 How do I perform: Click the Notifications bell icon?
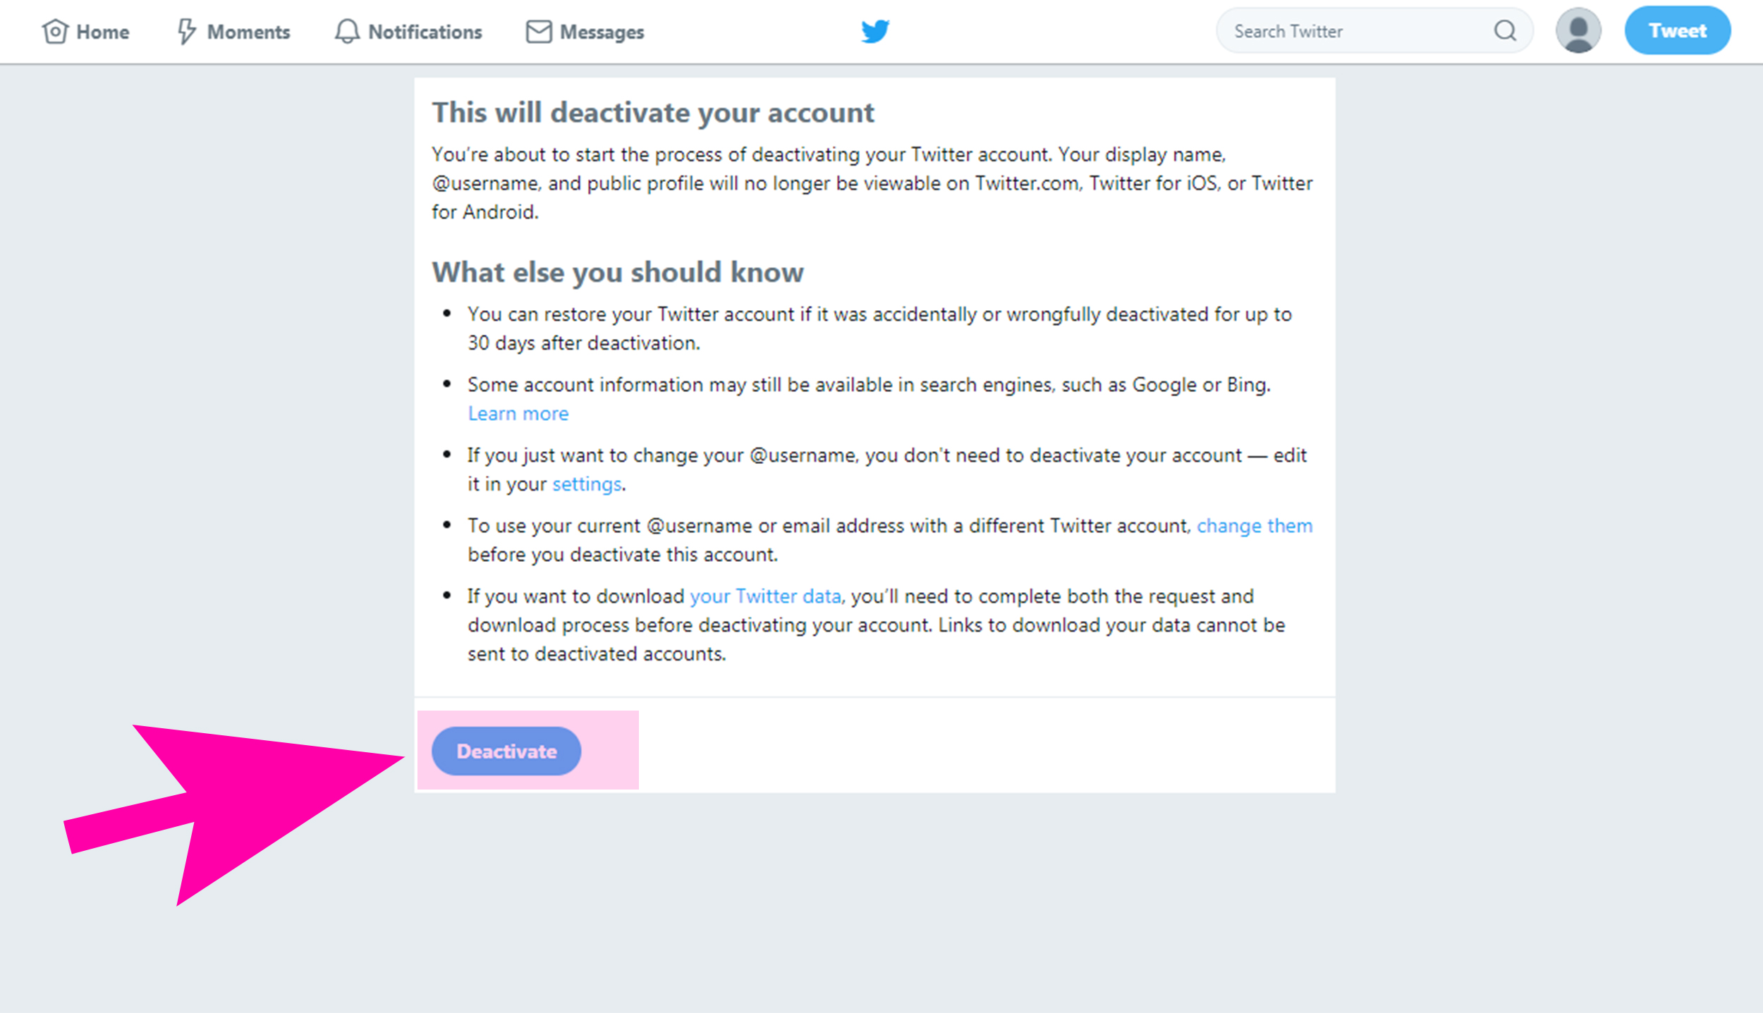[346, 32]
